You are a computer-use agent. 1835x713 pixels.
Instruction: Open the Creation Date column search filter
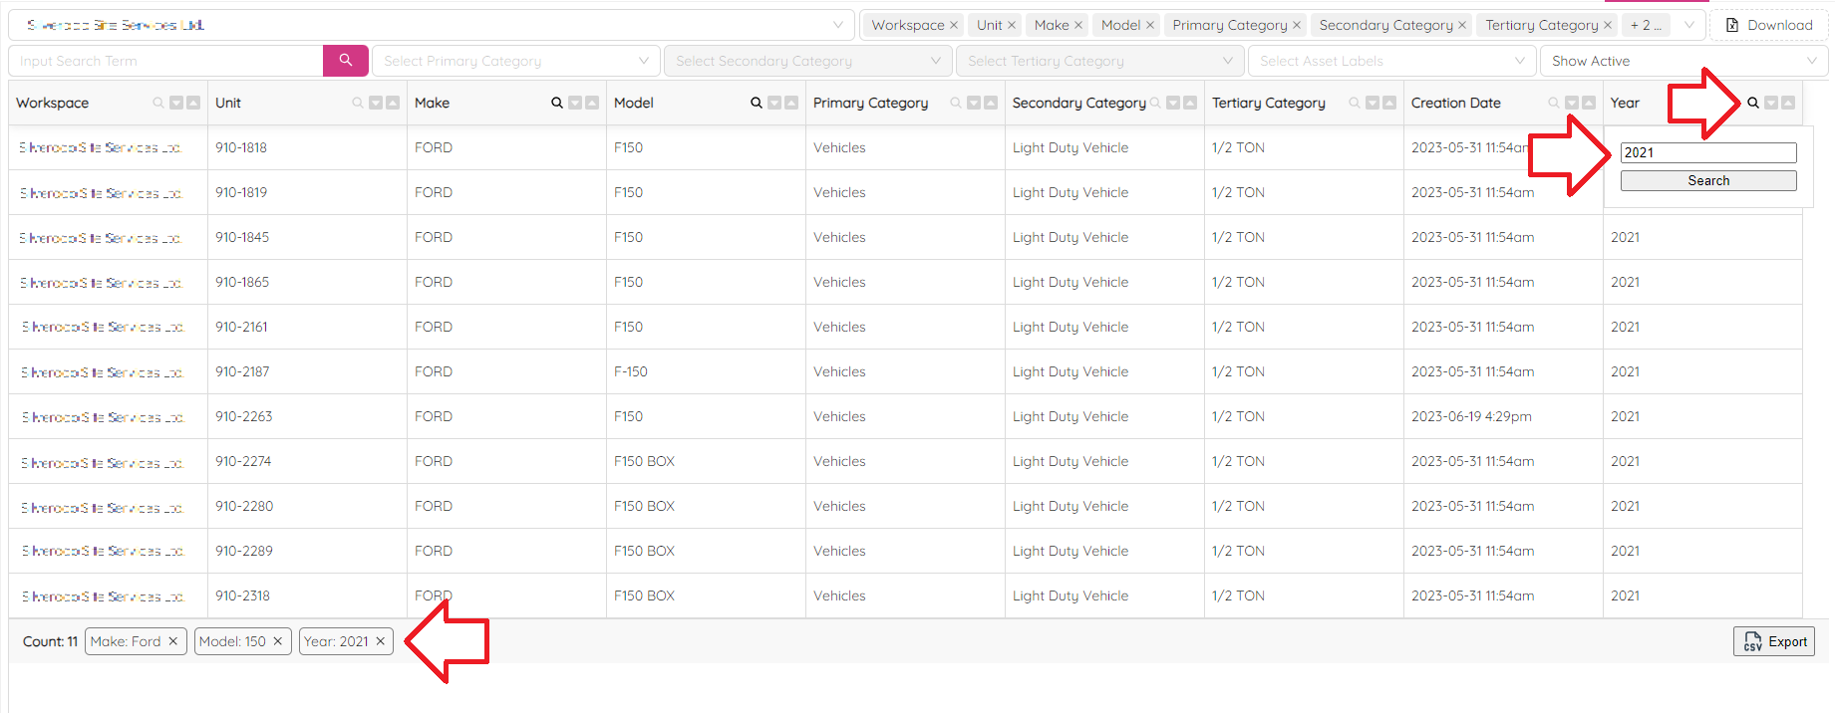[x=1554, y=103]
